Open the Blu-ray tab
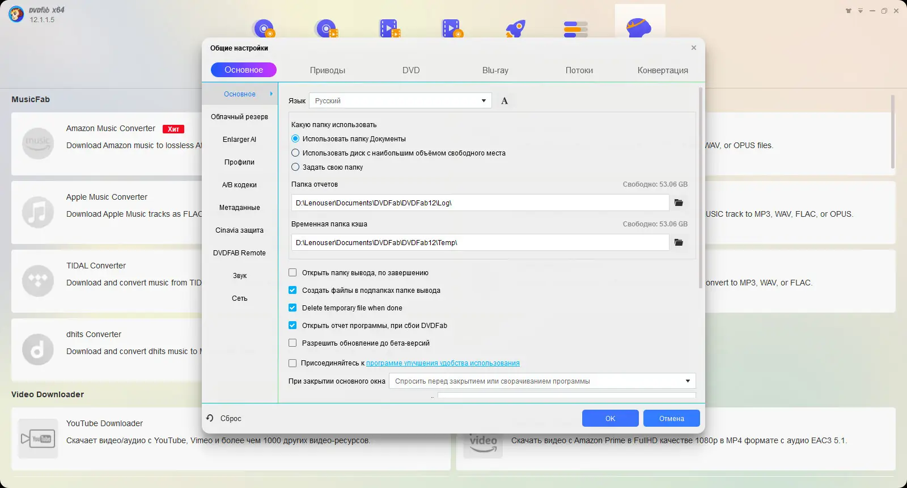 [x=495, y=70]
